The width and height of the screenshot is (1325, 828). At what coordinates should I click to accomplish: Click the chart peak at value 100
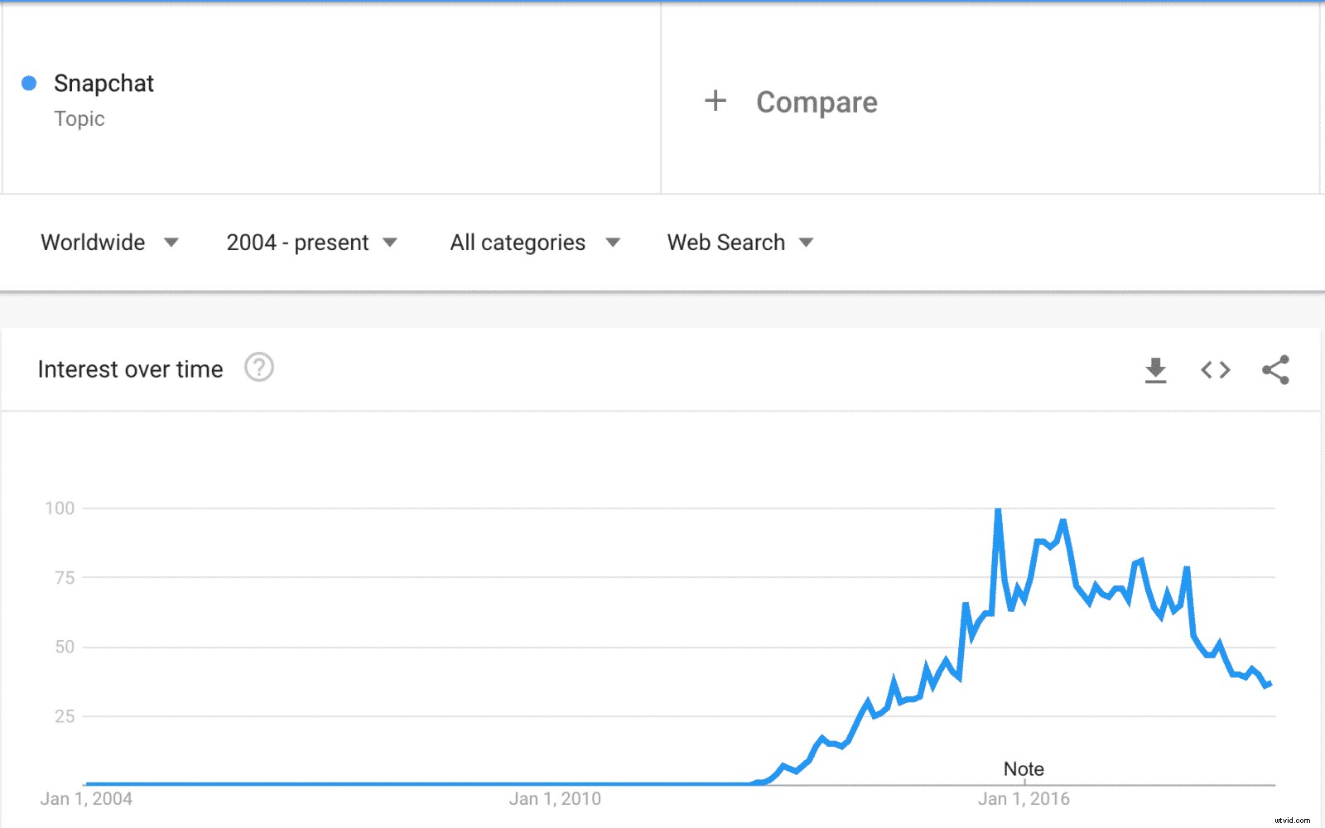pyautogui.click(x=998, y=511)
